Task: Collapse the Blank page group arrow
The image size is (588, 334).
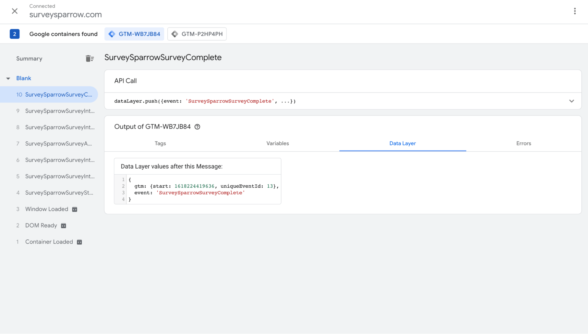Action: click(x=8, y=78)
